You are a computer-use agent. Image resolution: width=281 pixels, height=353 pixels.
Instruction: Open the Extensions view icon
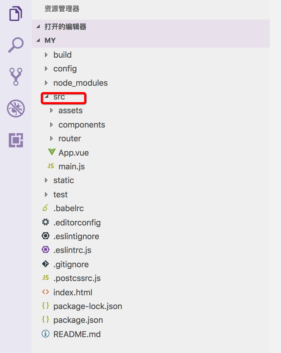(x=16, y=140)
